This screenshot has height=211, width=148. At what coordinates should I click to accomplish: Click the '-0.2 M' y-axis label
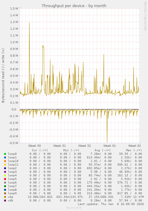(x=13, y=123)
